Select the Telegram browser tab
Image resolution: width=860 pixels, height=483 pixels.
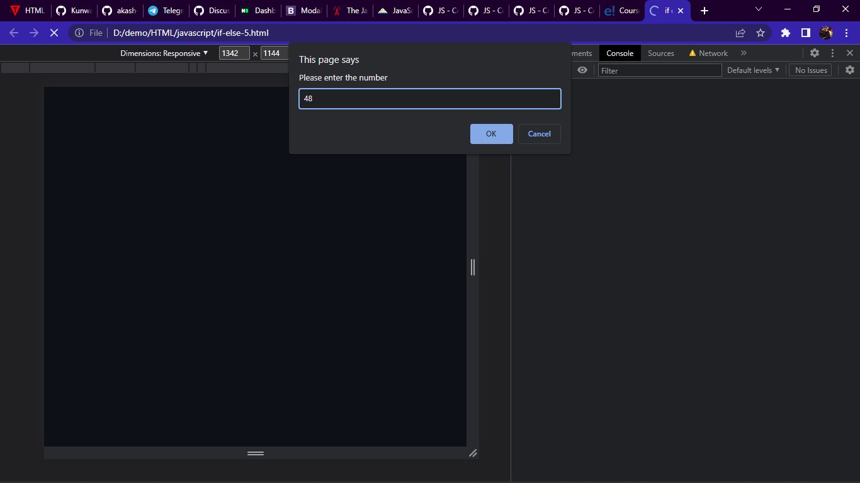point(166,10)
